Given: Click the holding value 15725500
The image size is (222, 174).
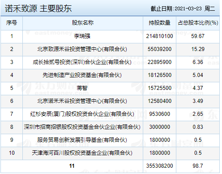Looking at the screenshot, I should (159, 88).
